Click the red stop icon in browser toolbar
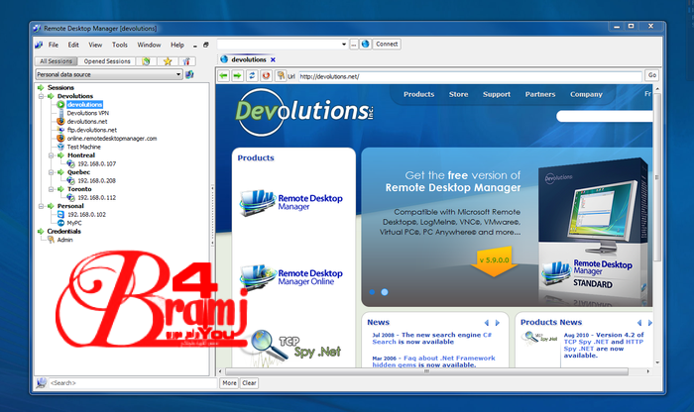 [x=266, y=76]
